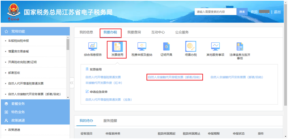The height and width of the screenshot is (139, 288).
Task: Expand the 套餐业务 sidebar section
Action: (x=35, y=104)
